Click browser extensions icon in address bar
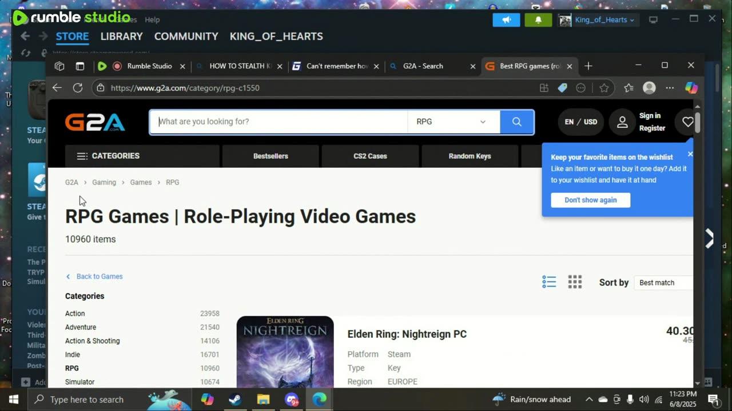This screenshot has height=411, width=732. coord(544,88)
